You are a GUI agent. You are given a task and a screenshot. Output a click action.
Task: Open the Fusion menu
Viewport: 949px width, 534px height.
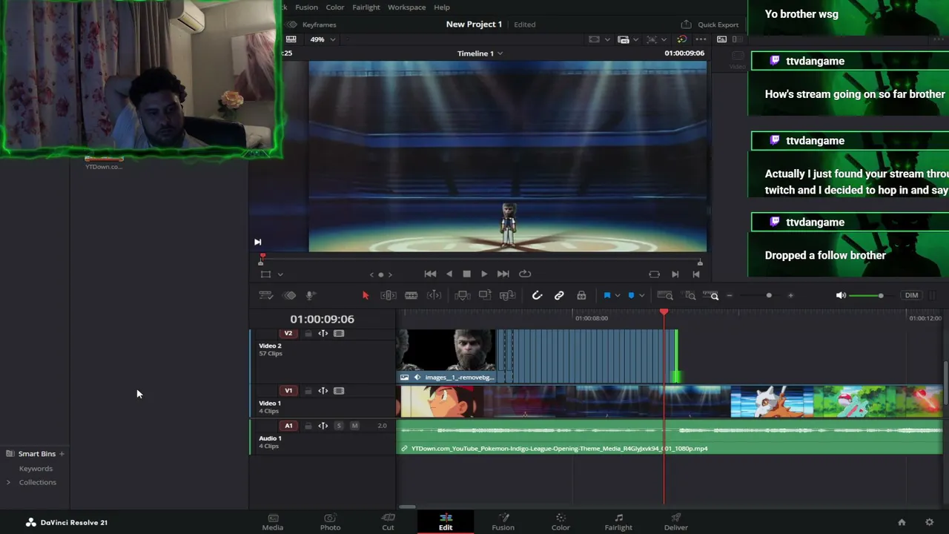click(306, 7)
